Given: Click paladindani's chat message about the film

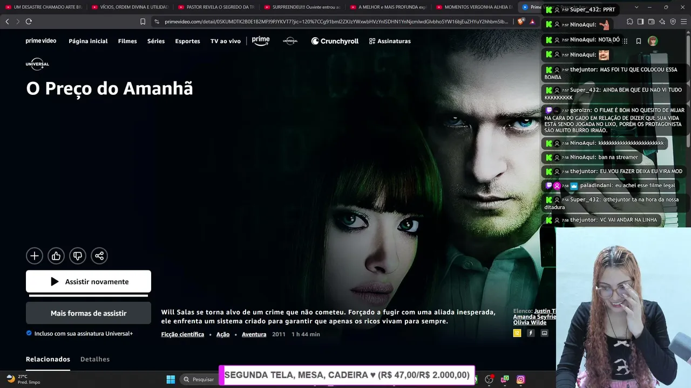Looking at the screenshot, I should click(x=611, y=185).
